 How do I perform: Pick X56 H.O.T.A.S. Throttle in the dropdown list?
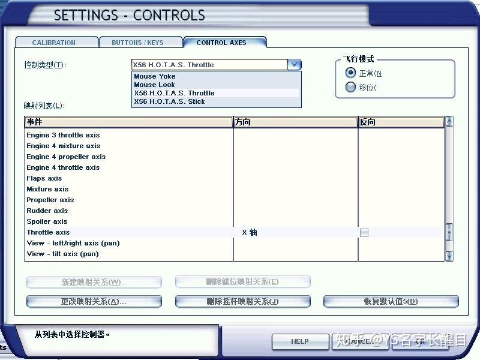point(216,93)
